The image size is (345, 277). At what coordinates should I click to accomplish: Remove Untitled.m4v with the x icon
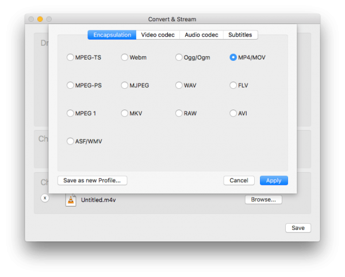tap(45, 198)
